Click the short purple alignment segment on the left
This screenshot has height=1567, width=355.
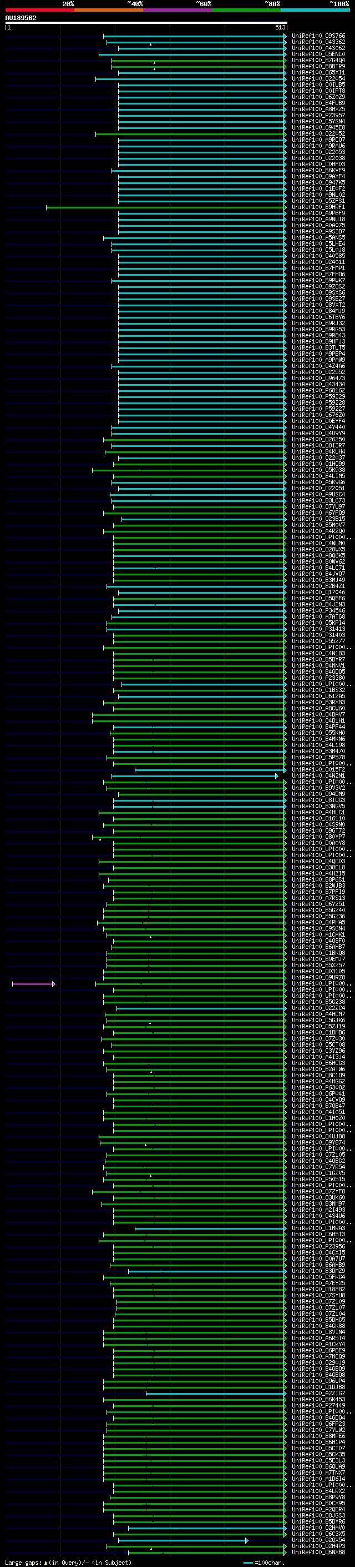click(x=33, y=984)
